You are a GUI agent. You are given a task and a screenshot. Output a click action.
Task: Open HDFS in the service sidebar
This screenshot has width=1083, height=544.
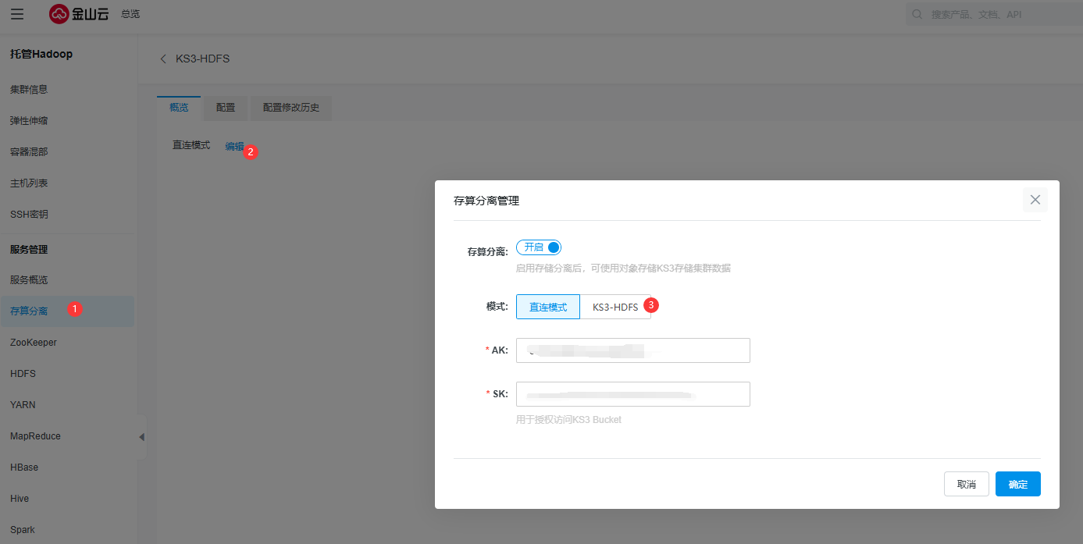click(23, 374)
